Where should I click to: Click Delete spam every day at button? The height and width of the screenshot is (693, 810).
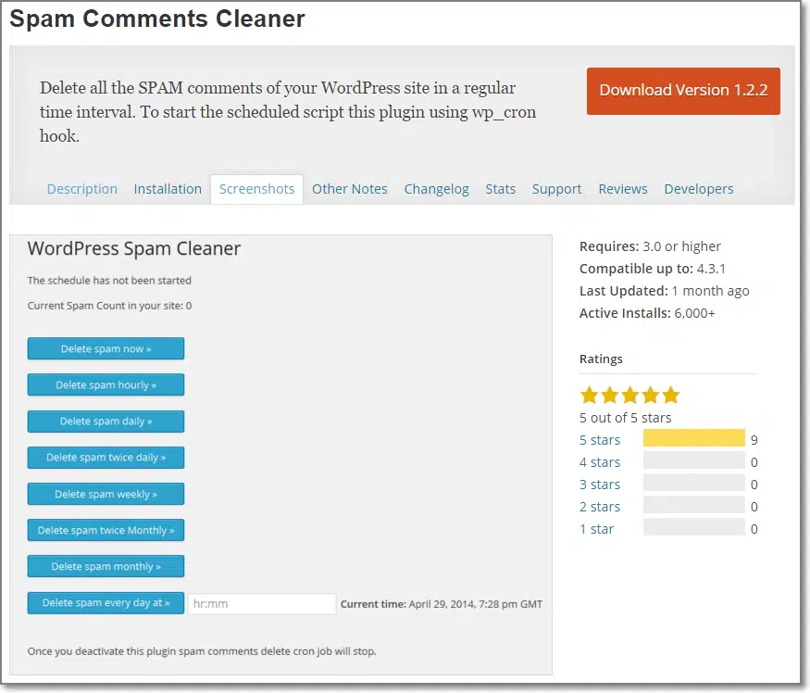(106, 603)
